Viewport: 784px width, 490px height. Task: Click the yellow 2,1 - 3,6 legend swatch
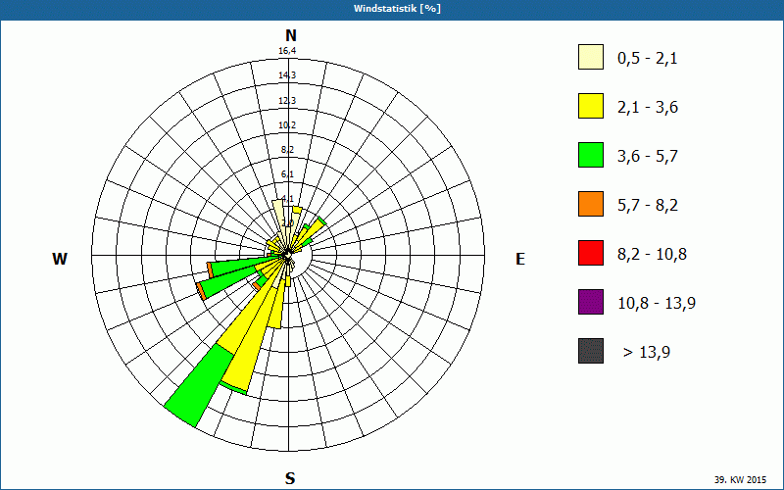click(591, 106)
